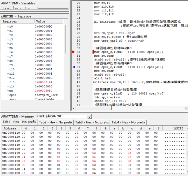Click cpsr value nzcvqIFt_User
The width and height of the screenshot is (188, 176).
point(46,95)
